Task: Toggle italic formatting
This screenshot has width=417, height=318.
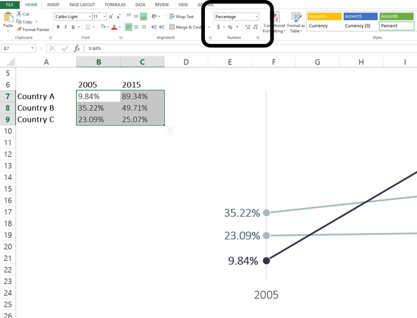Action: pos(66,27)
